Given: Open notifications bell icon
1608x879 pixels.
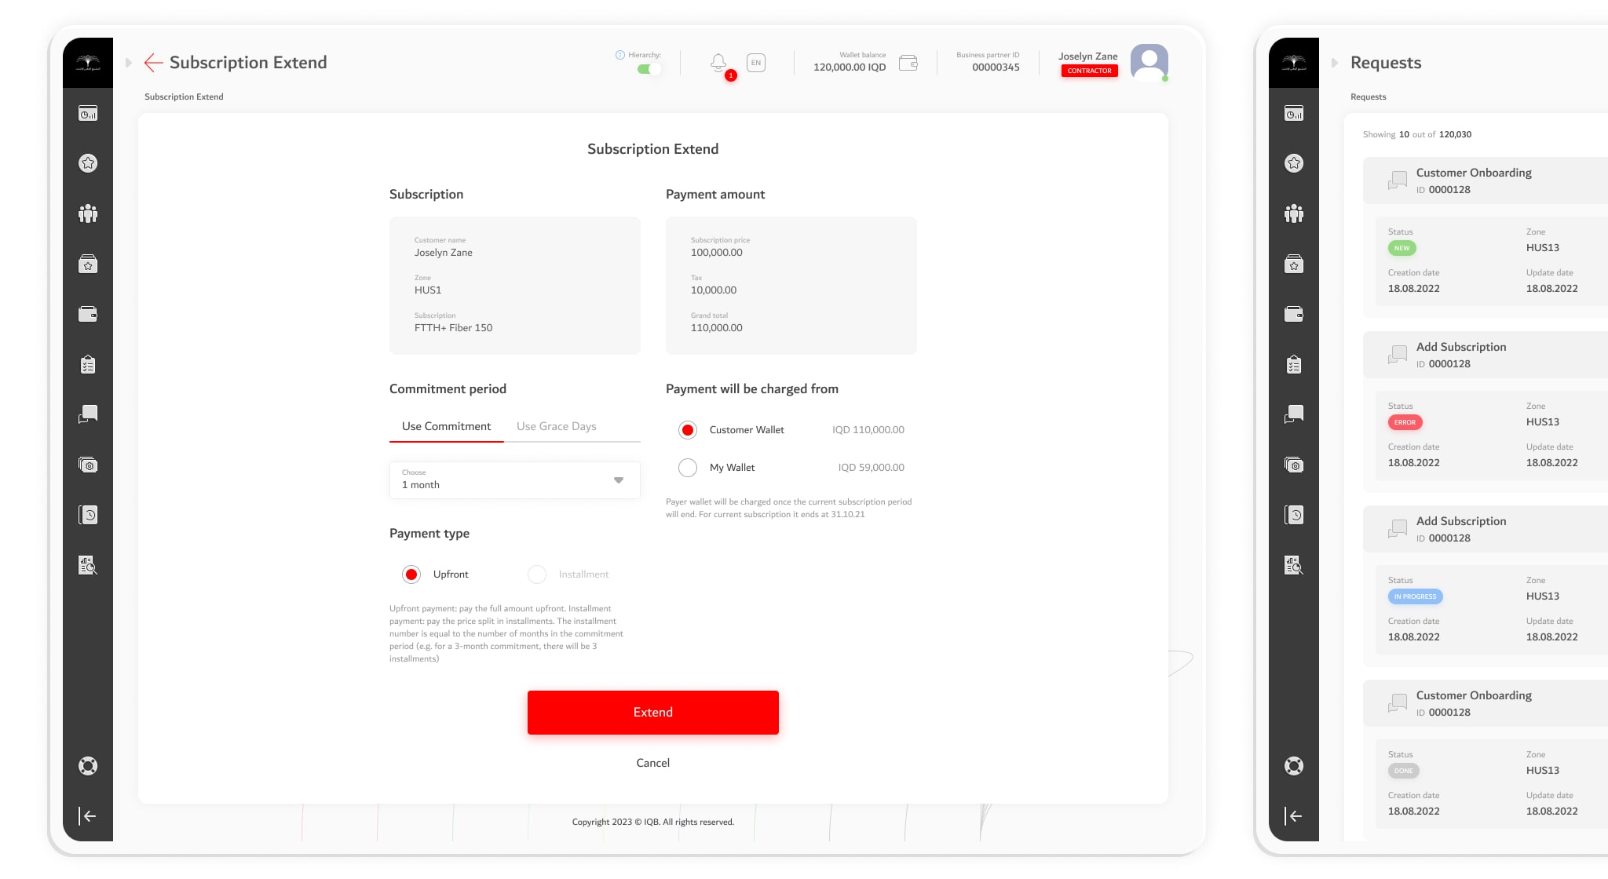Looking at the screenshot, I should pos(718,62).
